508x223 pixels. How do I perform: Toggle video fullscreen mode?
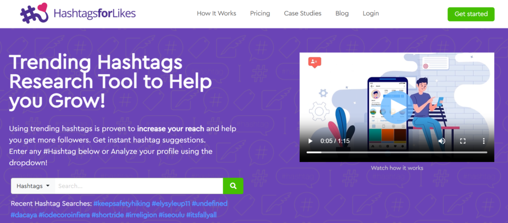pos(463,141)
